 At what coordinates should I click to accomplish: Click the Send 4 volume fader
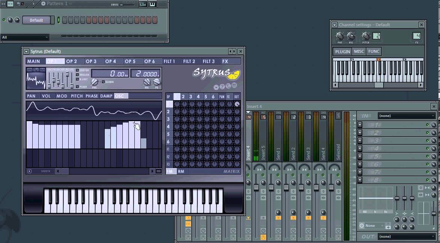point(316,187)
